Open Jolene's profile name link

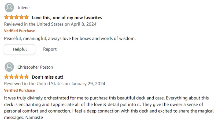click(x=23, y=8)
